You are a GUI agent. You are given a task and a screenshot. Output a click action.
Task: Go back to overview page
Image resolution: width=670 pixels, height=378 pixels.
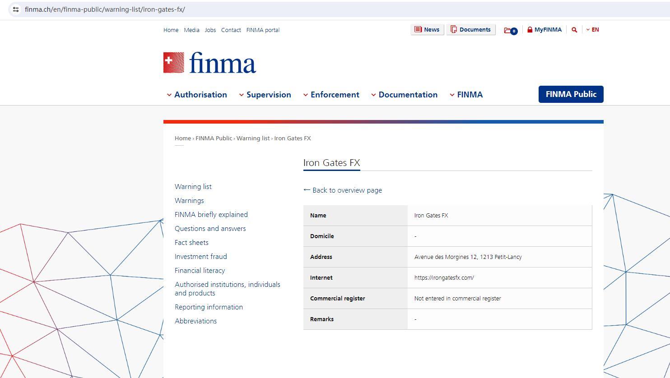click(x=343, y=190)
